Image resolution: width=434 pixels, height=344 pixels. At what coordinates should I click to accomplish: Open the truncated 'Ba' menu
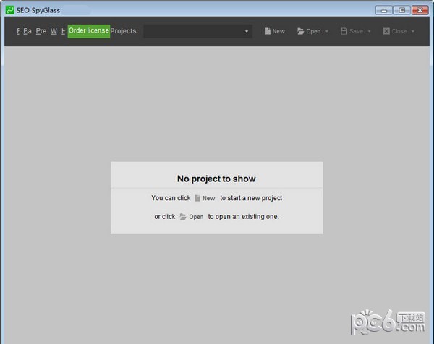click(27, 31)
